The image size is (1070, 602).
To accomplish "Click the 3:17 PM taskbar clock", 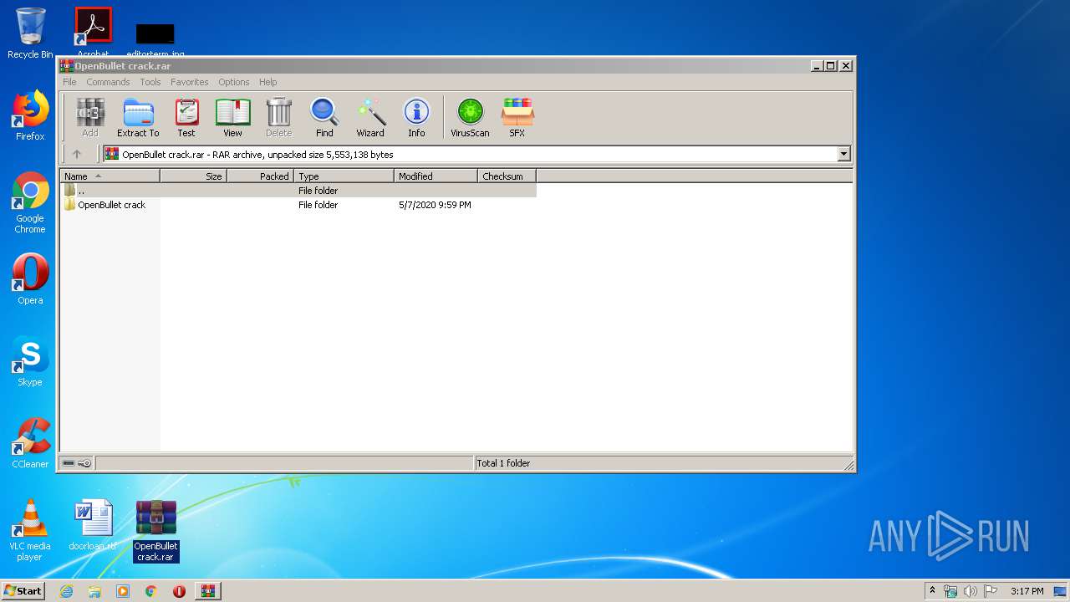I will pos(1027,591).
